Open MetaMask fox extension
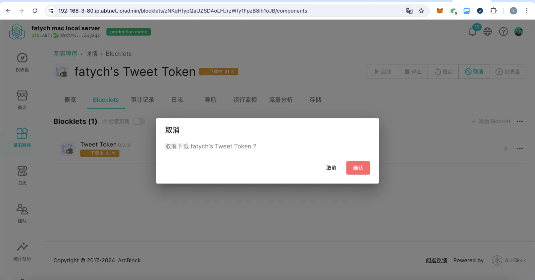 click(440, 11)
